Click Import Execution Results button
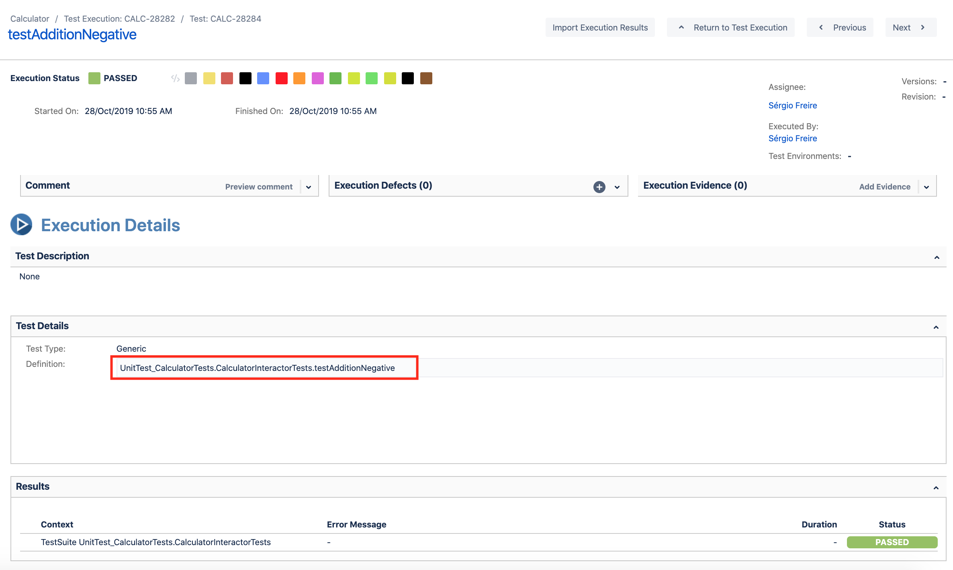The height and width of the screenshot is (570, 953). point(600,27)
